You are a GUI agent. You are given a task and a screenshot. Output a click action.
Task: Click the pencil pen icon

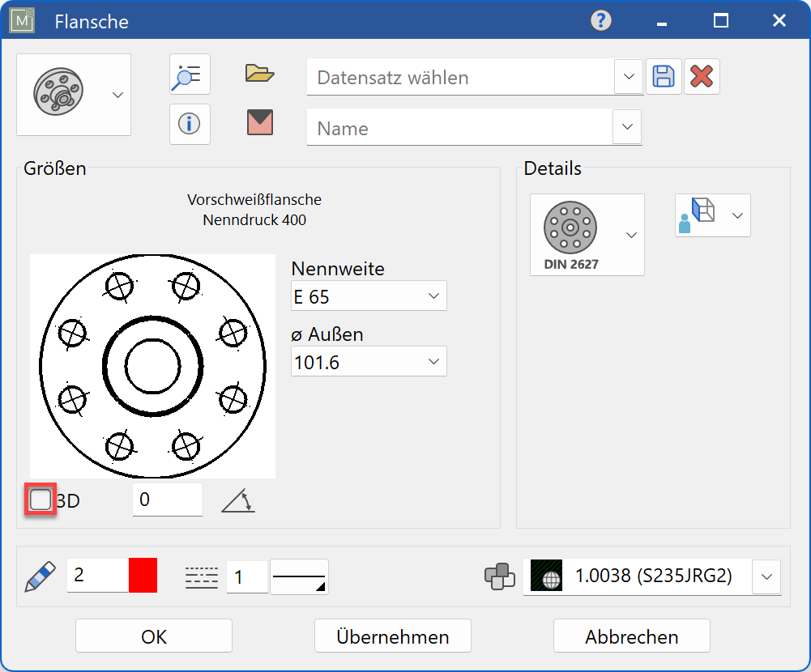(x=37, y=576)
